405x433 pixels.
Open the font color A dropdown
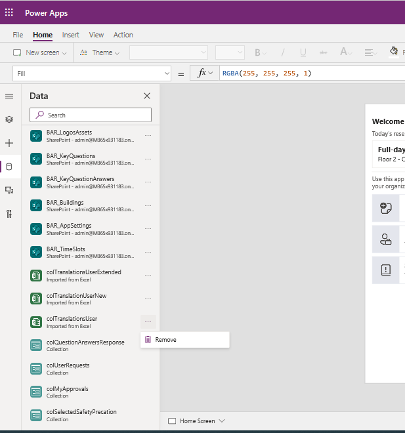[x=346, y=52]
